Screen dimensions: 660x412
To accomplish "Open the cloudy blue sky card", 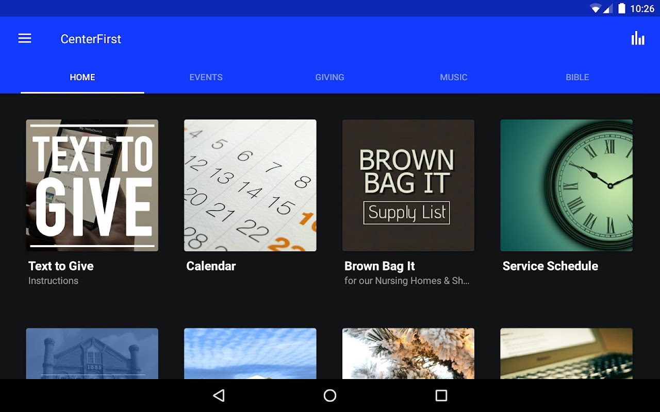I will pyautogui.click(x=250, y=354).
